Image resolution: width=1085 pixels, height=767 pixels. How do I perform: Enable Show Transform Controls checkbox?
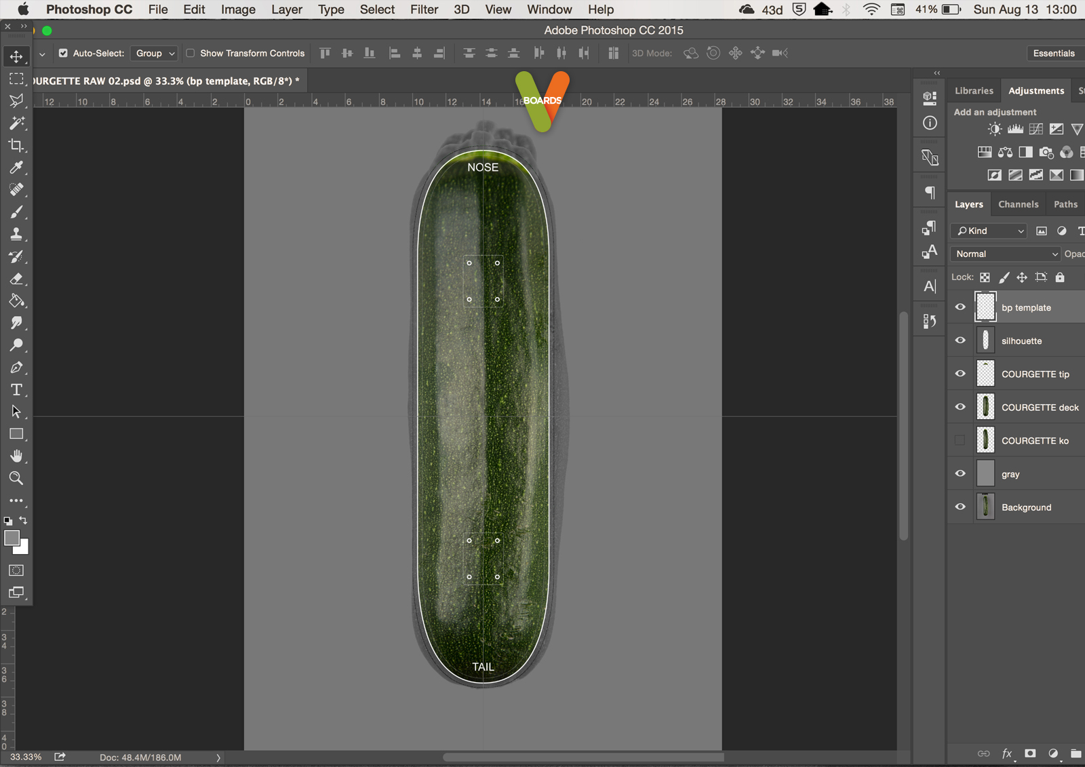(x=191, y=53)
